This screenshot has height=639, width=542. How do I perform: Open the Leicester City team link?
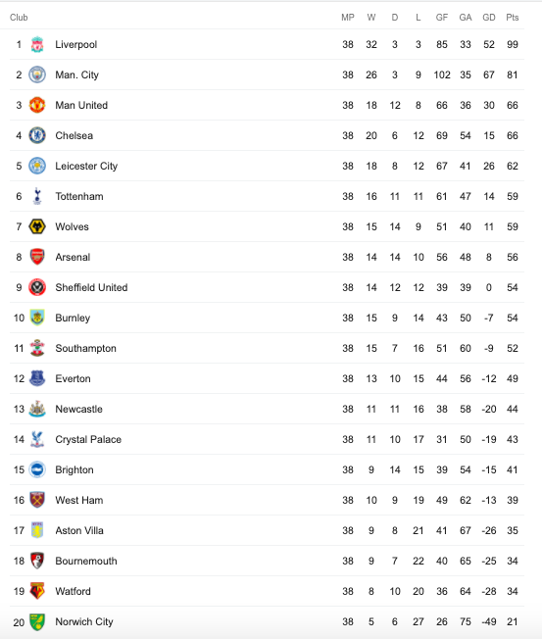86,166
